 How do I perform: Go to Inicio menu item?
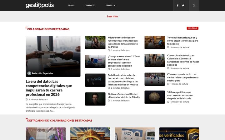coord(71,5)
